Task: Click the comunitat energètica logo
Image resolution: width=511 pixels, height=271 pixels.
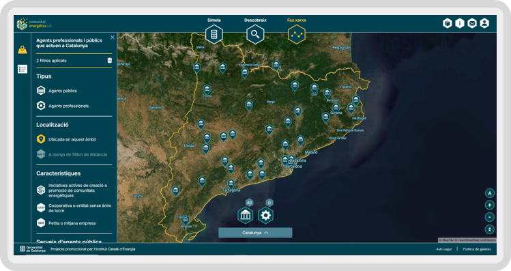Action: coord(34,24)
